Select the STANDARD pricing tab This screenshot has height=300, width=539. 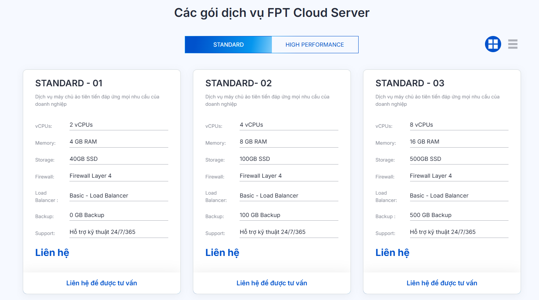click(228, 44)
